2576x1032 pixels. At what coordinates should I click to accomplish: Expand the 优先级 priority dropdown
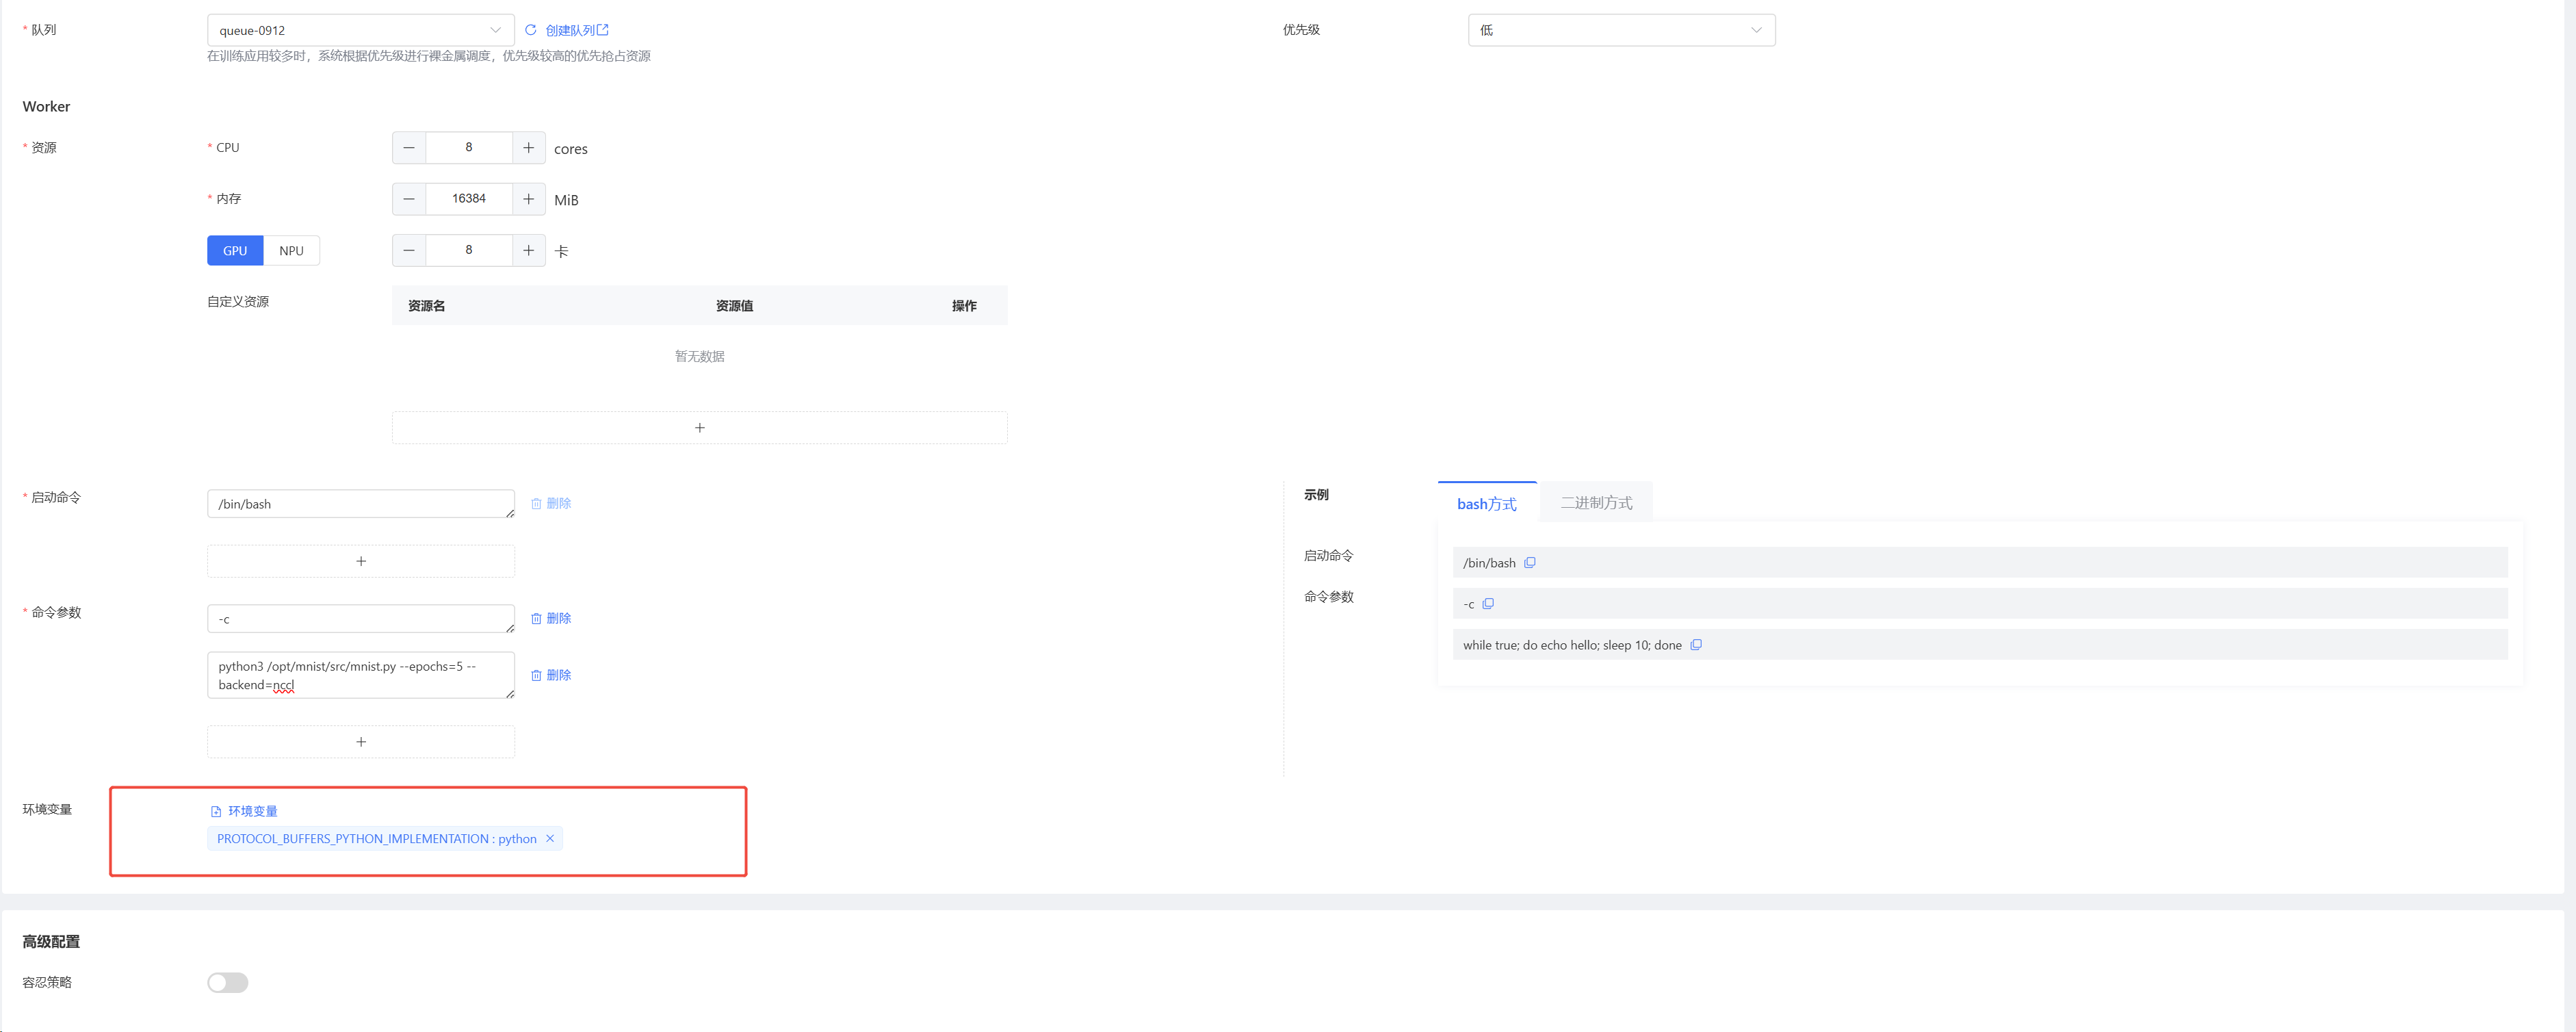point(1620,30)
